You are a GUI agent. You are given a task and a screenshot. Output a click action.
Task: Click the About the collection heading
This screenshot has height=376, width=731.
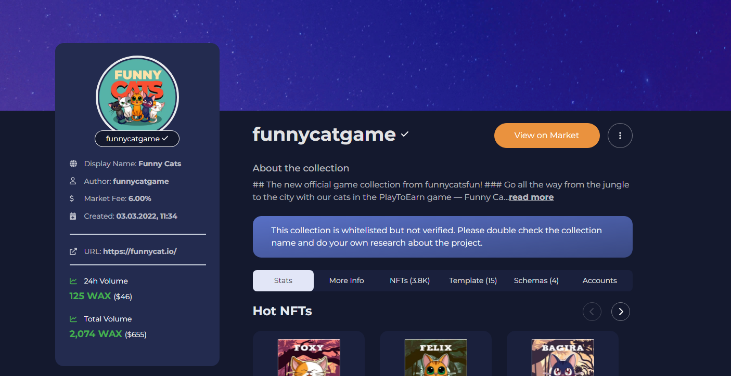(x=301, y=168)
